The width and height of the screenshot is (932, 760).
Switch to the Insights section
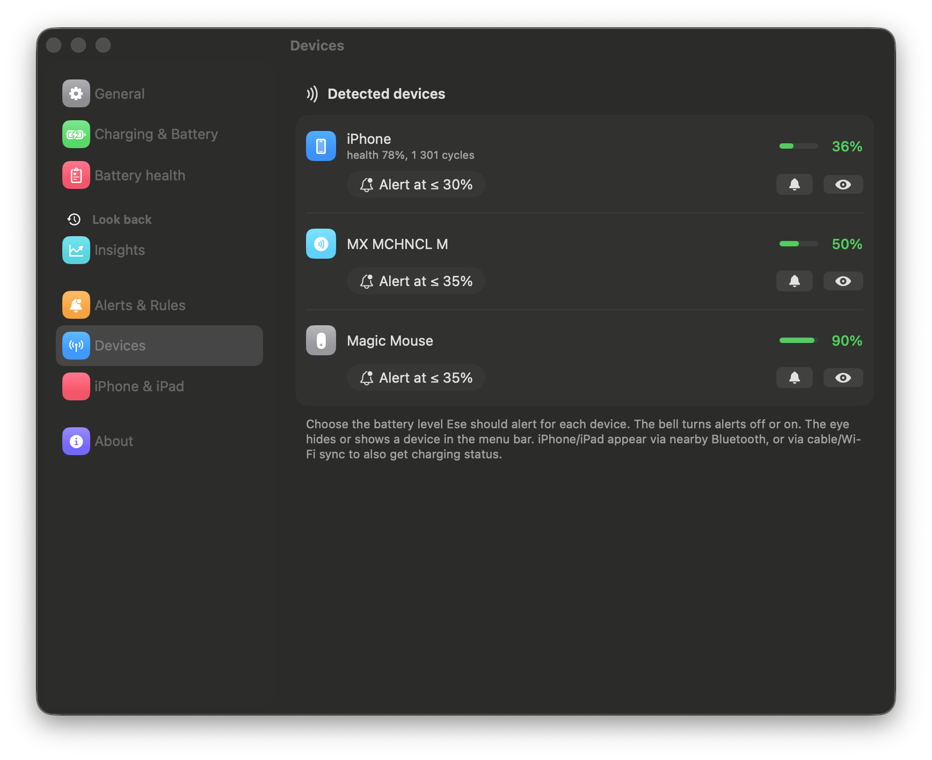click(x=159, y=250)
